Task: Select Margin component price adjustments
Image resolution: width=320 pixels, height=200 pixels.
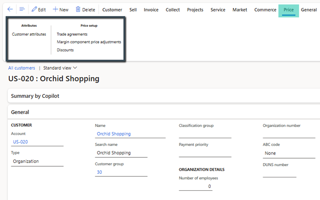Action: click(89, 42)
